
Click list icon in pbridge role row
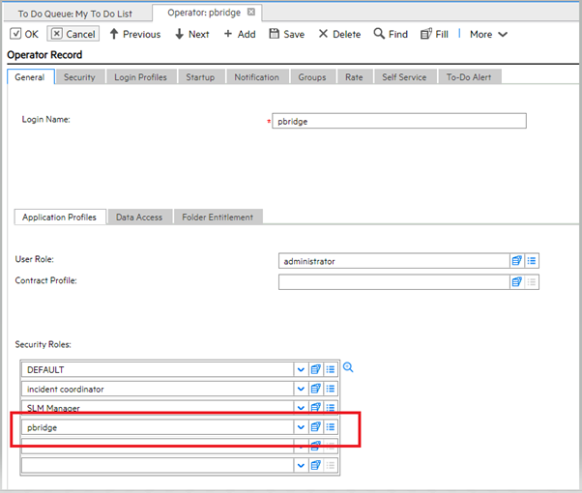click(x=331, y=427)
